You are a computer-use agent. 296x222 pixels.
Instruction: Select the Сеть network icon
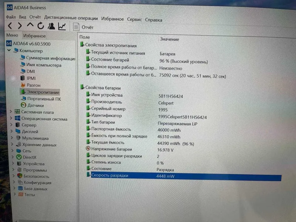click(18, 151)
